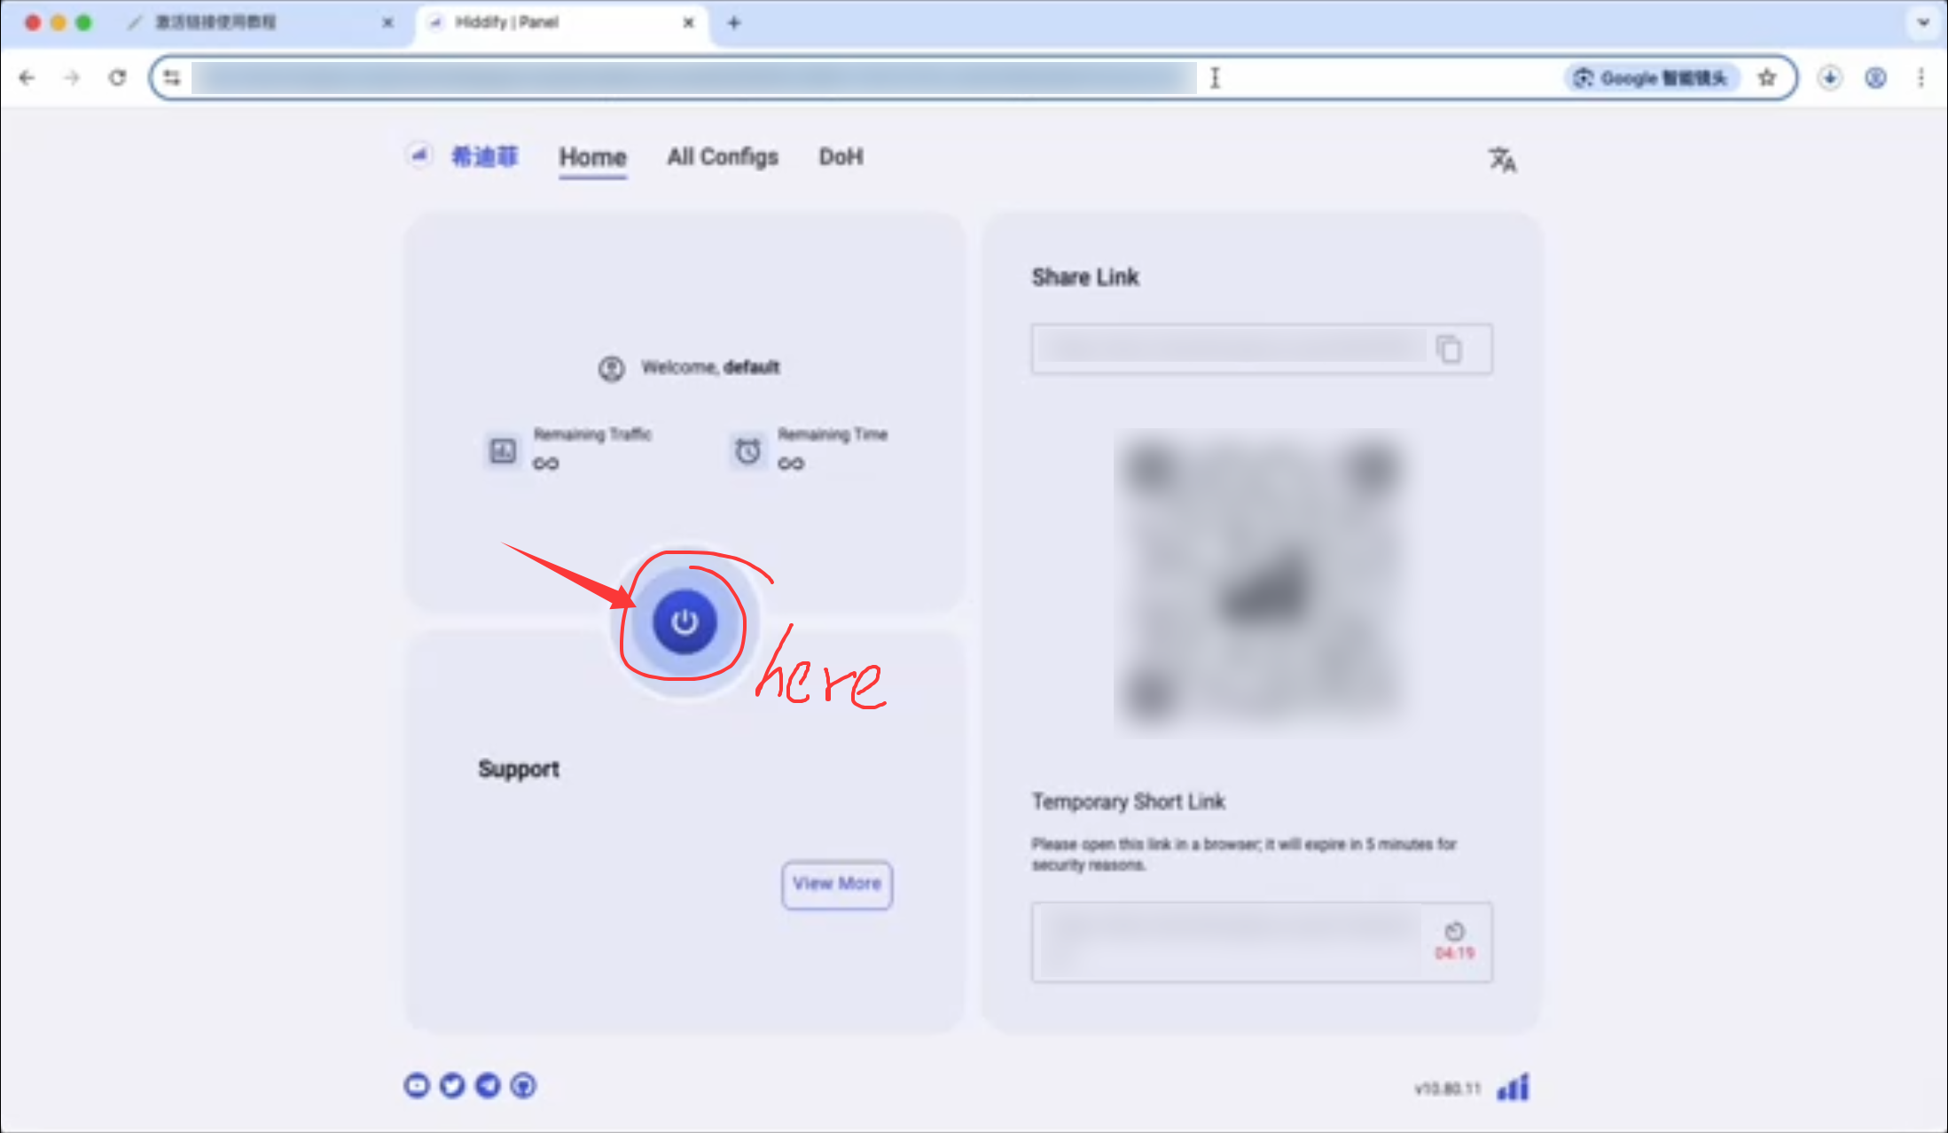Click the Share Link heading
This screenshot has height=1133, width=1948.
click(1085, 277)
